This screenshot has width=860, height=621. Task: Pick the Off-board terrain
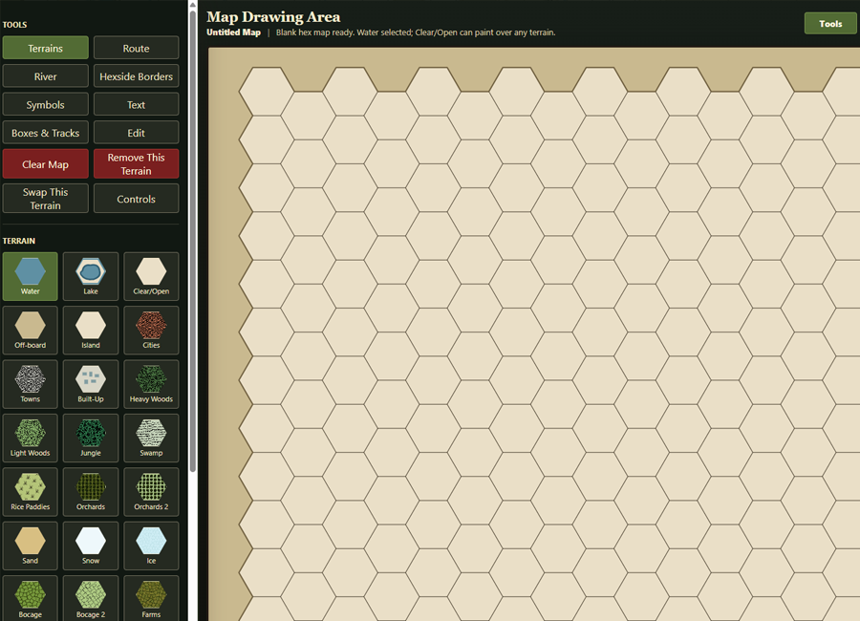tap(31, 330)
